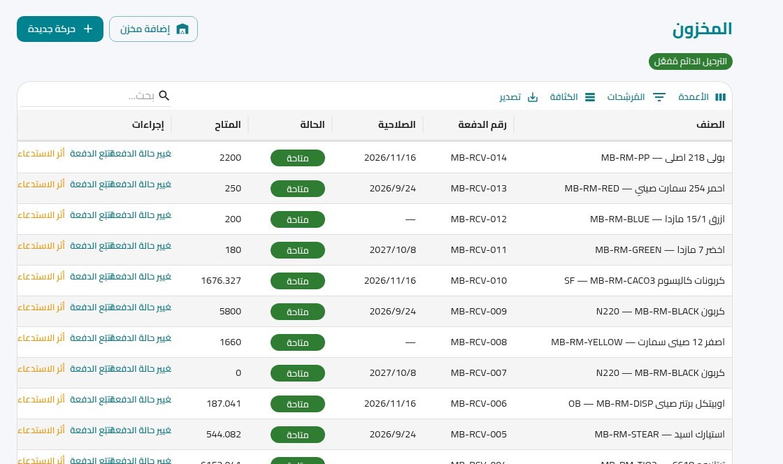Open أثر الاستدعاء for batch MB-RCV-006
The width and height of the screenshot is (783, 464).
[41, 400]
